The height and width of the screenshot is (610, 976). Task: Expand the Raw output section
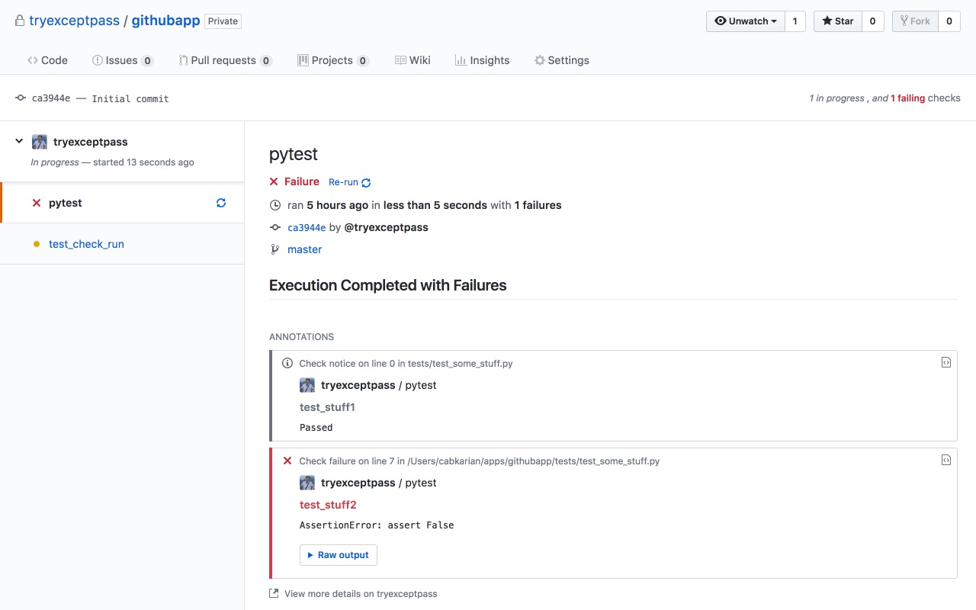point(338,555)
